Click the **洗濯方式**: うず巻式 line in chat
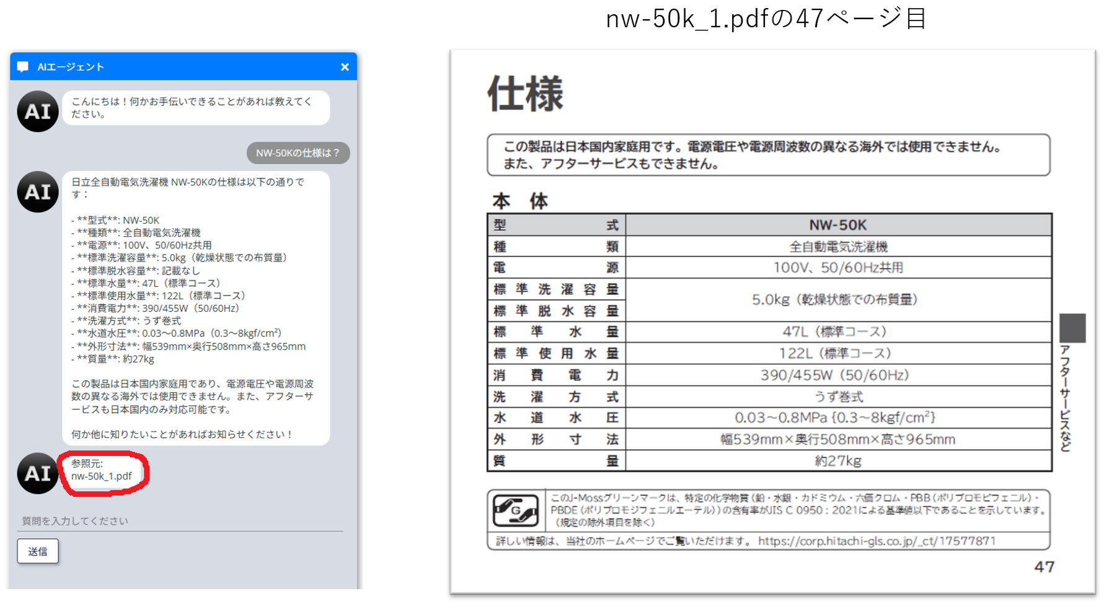 (126, 321)
